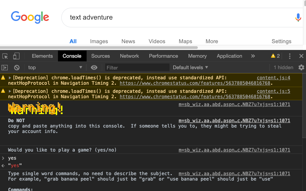Image resolution: width=306 pixels, height=191 pixels.
Task: Focus the console Filter field
Action: 136,67
